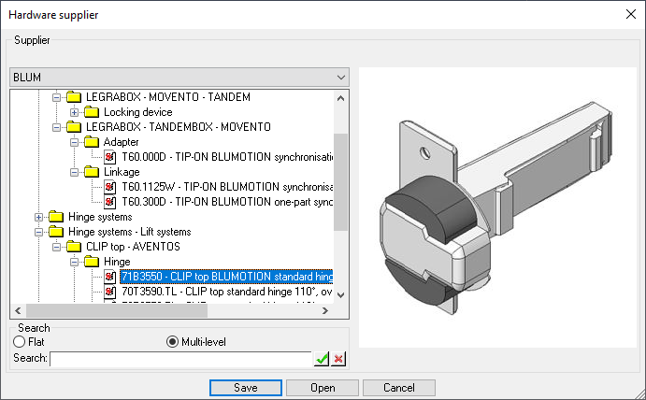The height and width of the screenshot is (400, 646).
Task: Select the 71B3550 CLIP top BLUMOTION item
Action: click(225, 277)
